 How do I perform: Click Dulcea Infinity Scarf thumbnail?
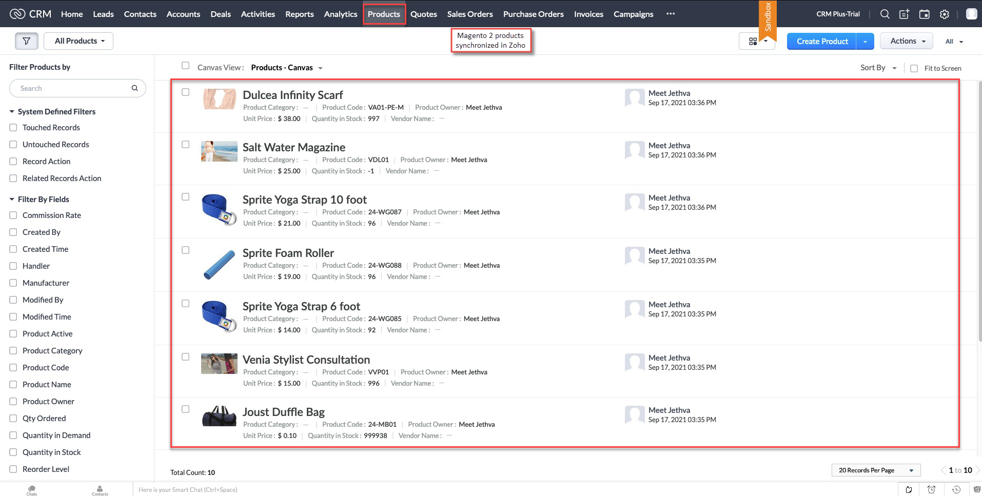pos(219,99)
